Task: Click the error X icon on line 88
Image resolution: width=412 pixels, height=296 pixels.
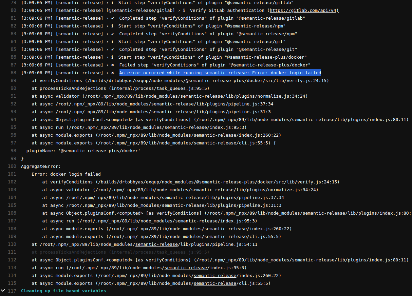Action: tap(112, 73)
